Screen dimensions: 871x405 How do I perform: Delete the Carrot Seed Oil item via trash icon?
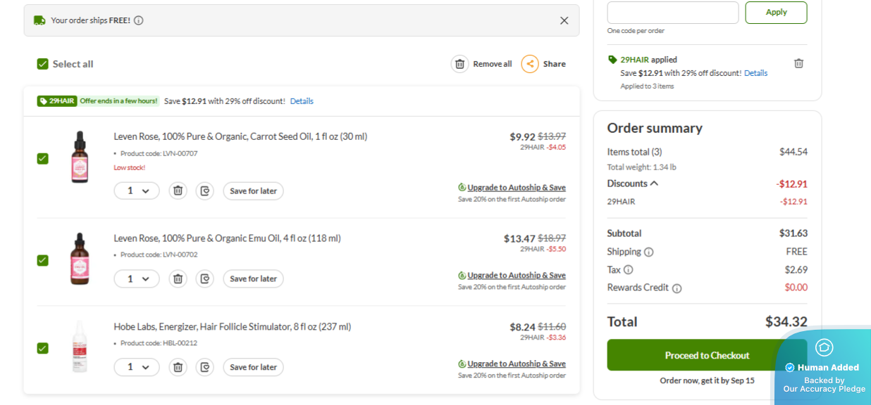tap(178, 191)
